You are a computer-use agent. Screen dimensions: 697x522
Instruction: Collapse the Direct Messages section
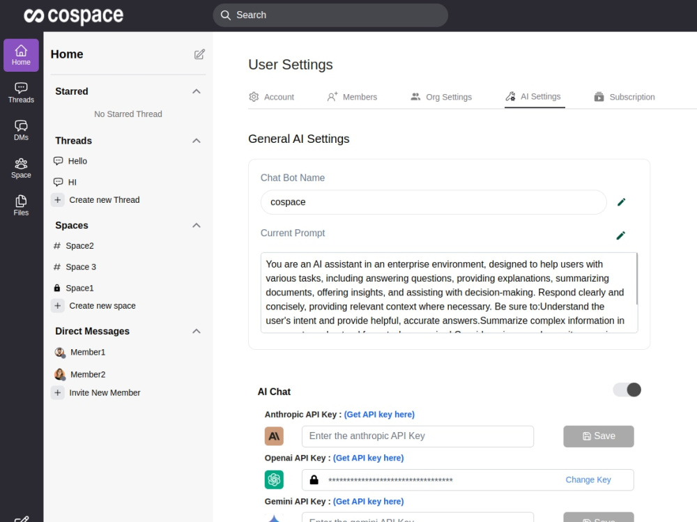pyautogui.click(x=197, y=331)
